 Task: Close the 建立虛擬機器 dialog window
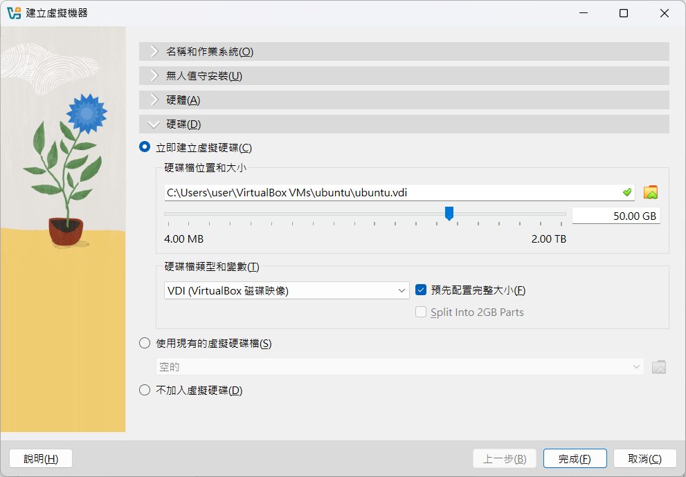pyautogui.click(x=665, y=13)
